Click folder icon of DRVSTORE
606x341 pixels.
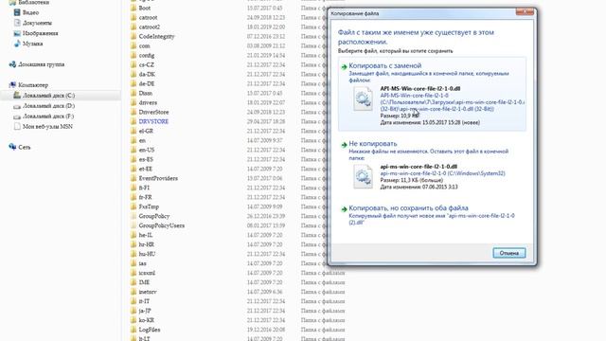point(134,121)
